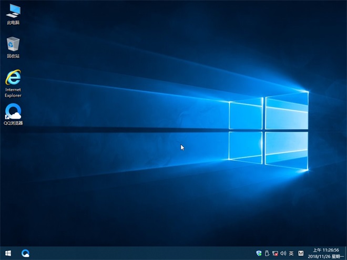Viewport: 347px width, 260px height.
Task: Click the 2018/11/26 星期一 date text
Action: (325, 256)
